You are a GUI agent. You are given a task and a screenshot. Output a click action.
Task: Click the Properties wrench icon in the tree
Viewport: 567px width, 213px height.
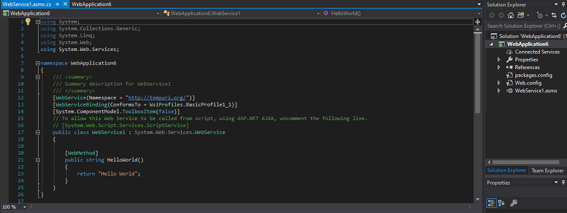pyautogui.click(x=509, y=59)
